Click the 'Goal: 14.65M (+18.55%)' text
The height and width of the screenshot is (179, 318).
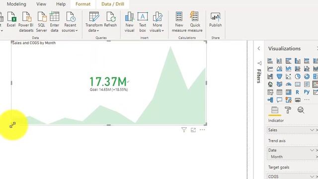[109, 89]
